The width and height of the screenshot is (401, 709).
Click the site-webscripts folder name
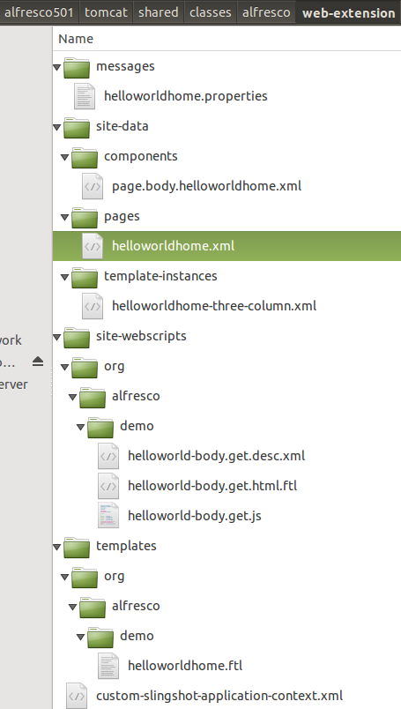pyautogui.click(x=141, y=336)
